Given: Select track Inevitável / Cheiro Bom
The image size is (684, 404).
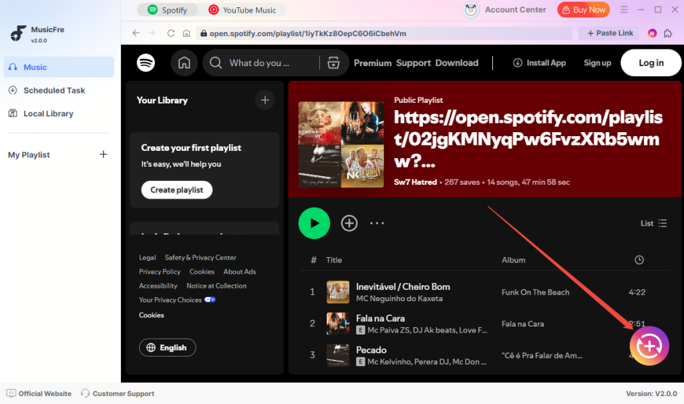Looking at the screenshot, I should tap(403, 286).
